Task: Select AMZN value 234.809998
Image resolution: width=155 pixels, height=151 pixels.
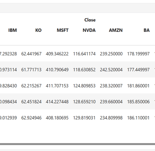Action: pos(111,118)
